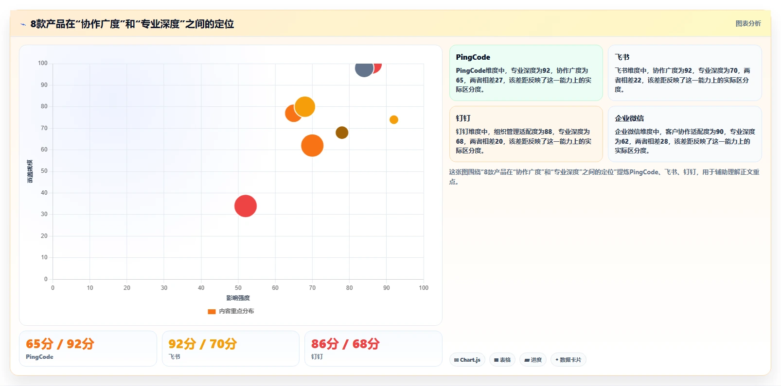Click the red bubble near x 52
Viewport: 781px width, 386px height.
(246, 206)
